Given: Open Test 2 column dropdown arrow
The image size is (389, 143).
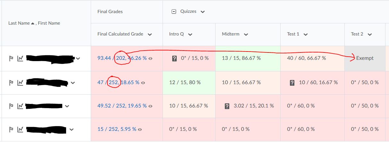Looking at the screenshot, I should click(x=370, y=35).
